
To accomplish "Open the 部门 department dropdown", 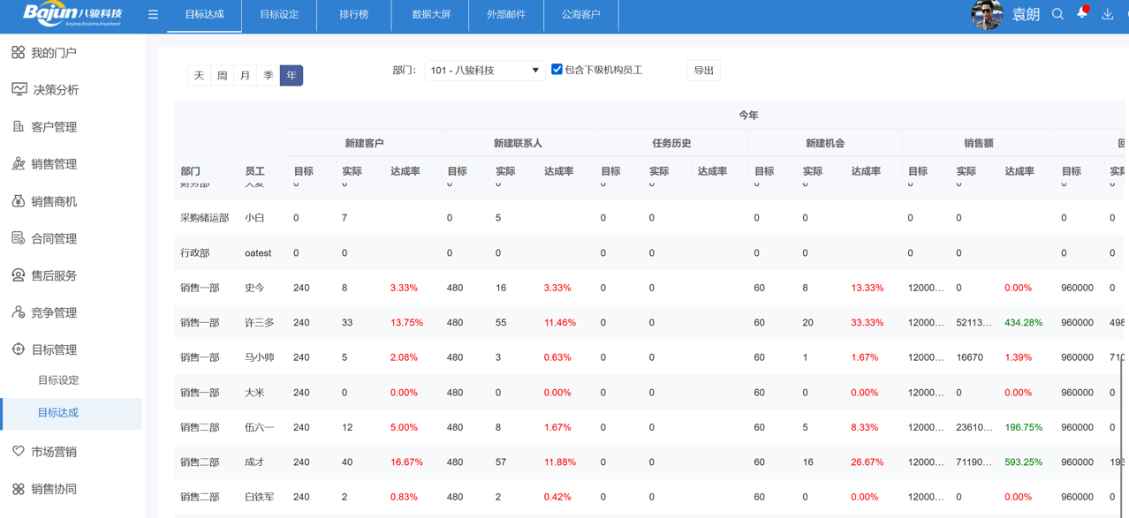I will click(x=483, y=70).
